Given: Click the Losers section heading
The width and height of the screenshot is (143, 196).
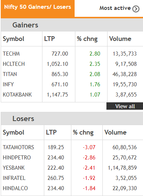Looking at the screenshot, I should coord(23,118).
